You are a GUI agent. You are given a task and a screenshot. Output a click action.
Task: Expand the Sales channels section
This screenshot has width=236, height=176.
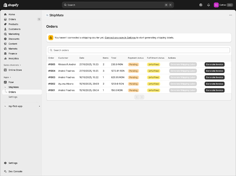[x=12, y=65]
